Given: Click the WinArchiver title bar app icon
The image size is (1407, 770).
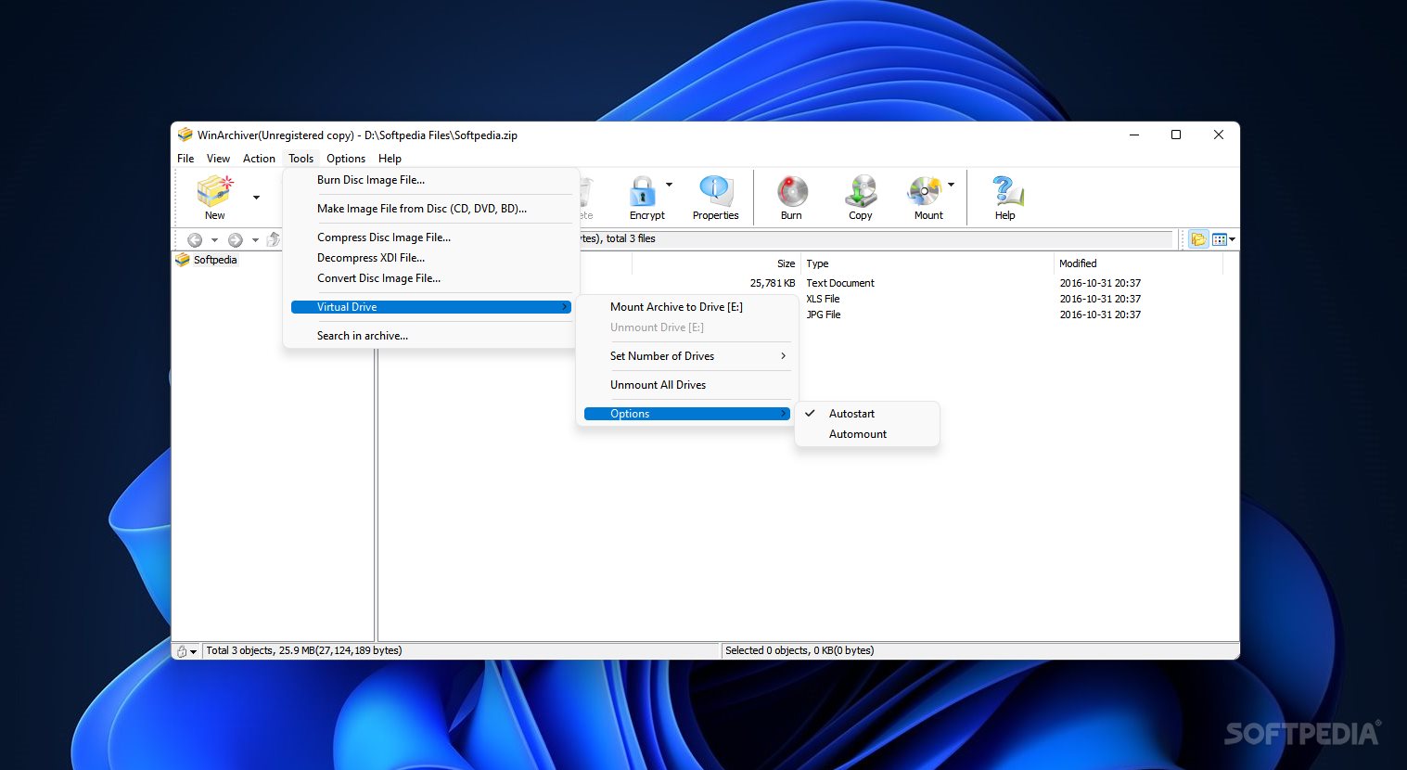Looking at the screenshot, I should (x=185, y=135).
